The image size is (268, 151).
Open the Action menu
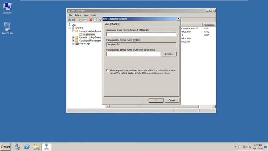point(78,15)
